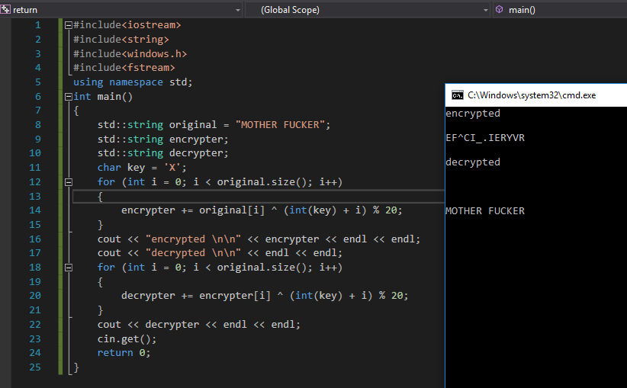Collapse the #include block at line 1
The image size is (627, 388).
[x=69, y=25]
